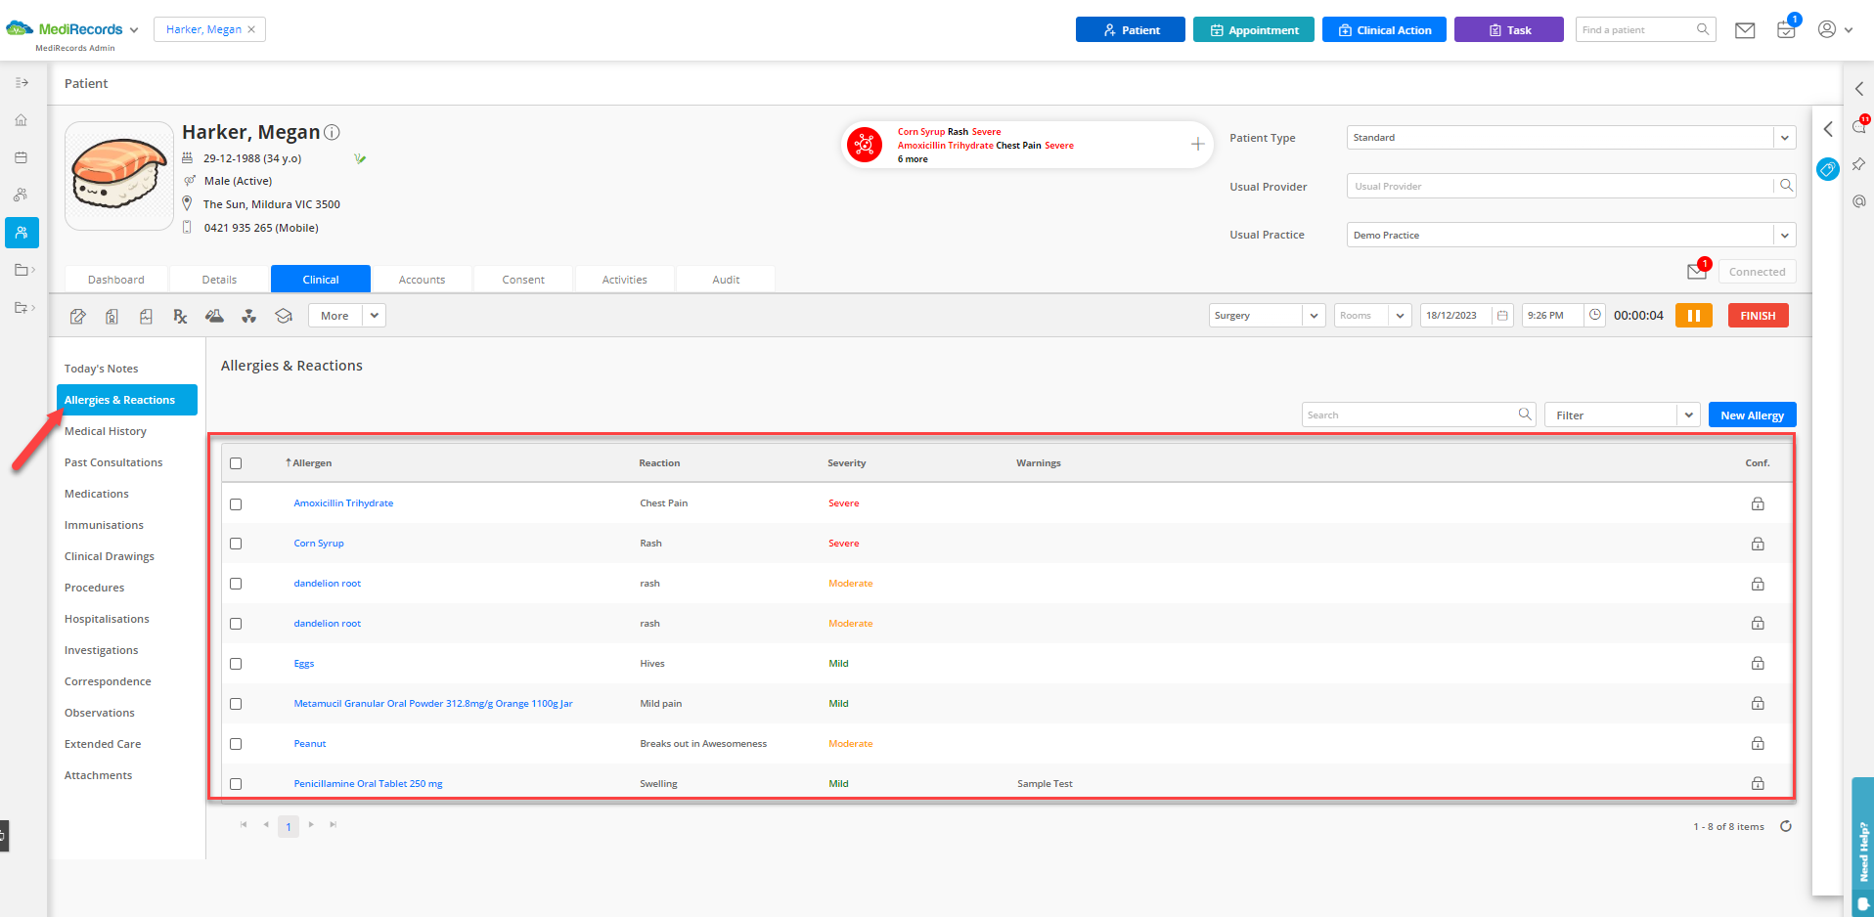Click the at-sign mentions icon

coord(1859,201)
